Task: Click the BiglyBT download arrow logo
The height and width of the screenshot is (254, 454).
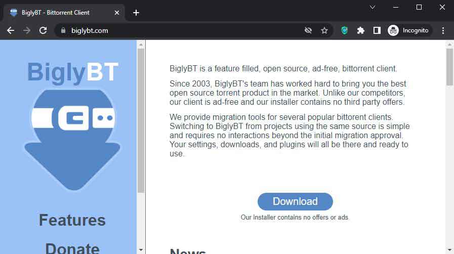Action: pyautogui.click(x=72, y=139)
